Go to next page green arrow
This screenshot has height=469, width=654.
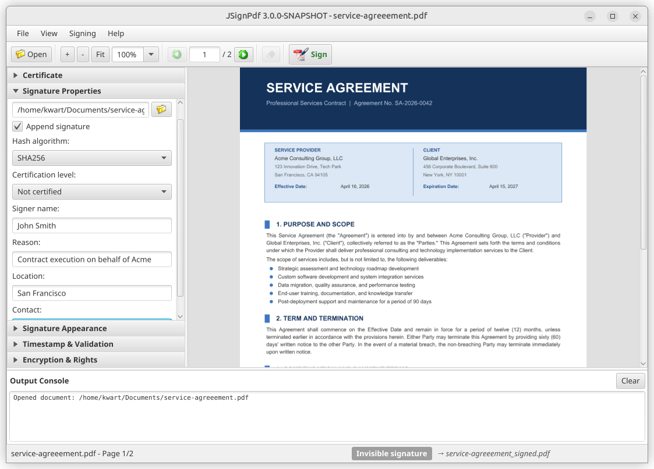pyautogui.click(x=243, y=55)
